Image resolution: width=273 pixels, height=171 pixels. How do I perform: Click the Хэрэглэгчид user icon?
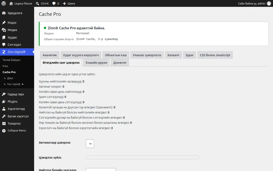(4, 109)
